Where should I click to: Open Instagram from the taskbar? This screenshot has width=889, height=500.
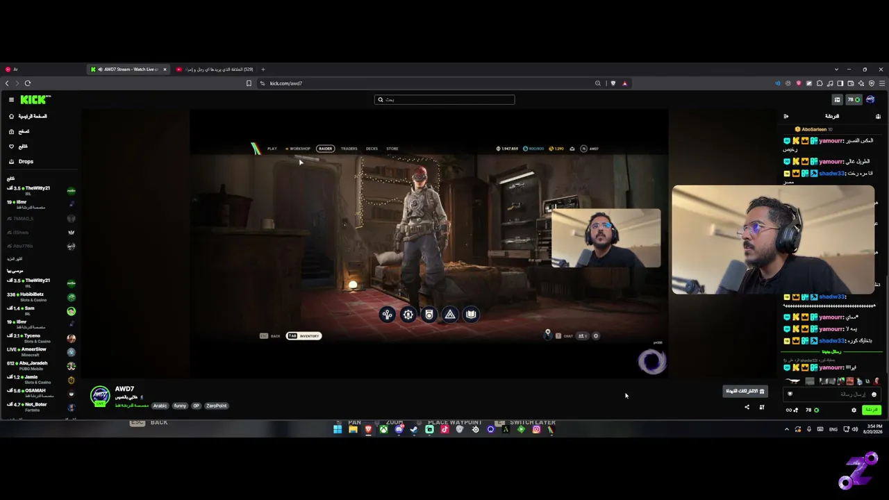pyautogui.click(x=536, y=430)
